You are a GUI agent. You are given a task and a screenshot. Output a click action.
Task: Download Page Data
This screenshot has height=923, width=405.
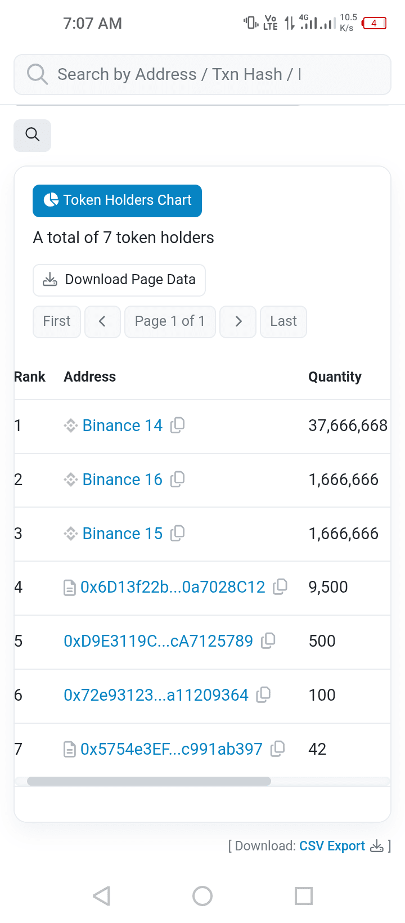tap(119, 280)
